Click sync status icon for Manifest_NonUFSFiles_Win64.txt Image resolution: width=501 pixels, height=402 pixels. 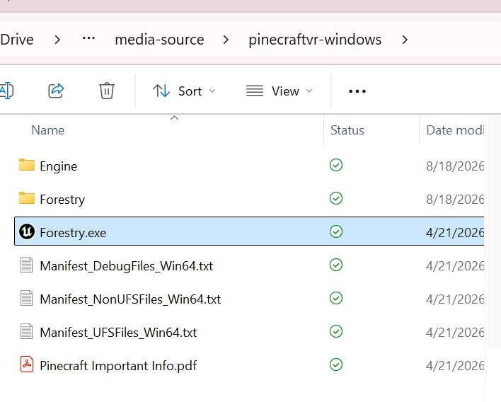coord(336,298)
